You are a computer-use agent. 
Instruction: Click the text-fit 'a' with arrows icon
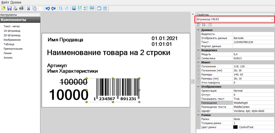92,8
